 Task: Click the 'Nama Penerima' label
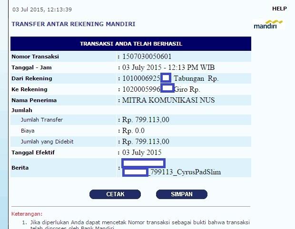(x=34, y=100)
